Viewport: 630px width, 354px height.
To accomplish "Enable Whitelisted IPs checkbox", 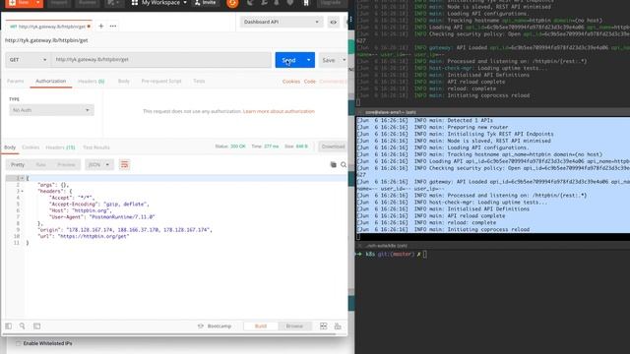I will (18, 343).
